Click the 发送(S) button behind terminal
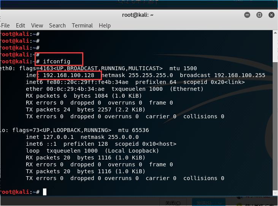This screenshot has width=278, height=206. (204, 203)
